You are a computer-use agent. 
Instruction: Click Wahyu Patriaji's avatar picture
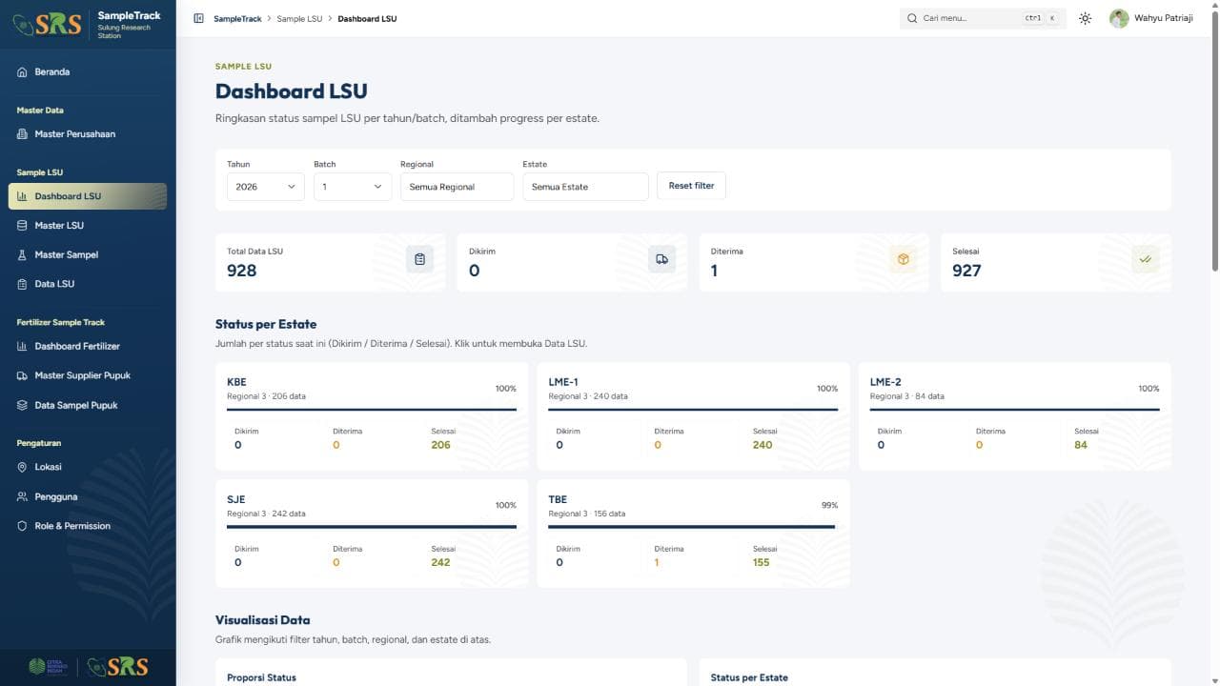[x=1119, y=18]
